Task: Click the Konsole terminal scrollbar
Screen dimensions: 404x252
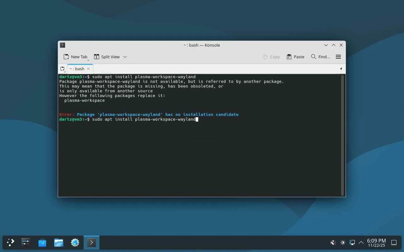Action: point(342,135)
